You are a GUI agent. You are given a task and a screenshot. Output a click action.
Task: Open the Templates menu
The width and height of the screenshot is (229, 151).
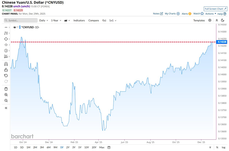[x=199, y=20]
